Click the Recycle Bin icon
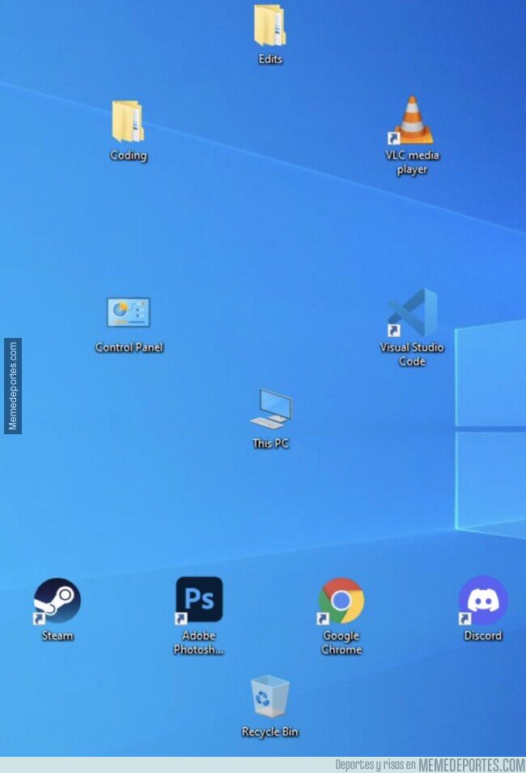This screenshot has width=526, height=773. click(270, 695)
